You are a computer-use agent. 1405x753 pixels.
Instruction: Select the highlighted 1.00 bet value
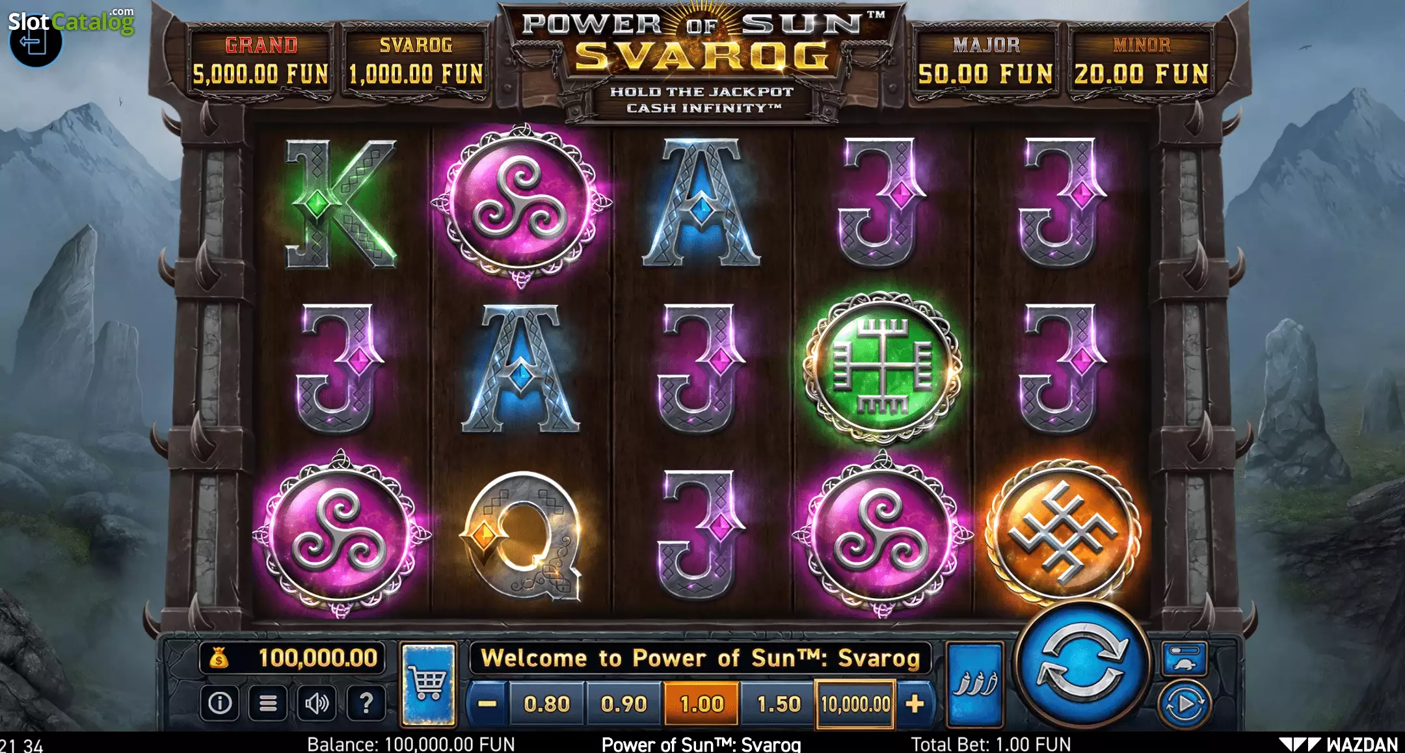(x=701, y=704)
